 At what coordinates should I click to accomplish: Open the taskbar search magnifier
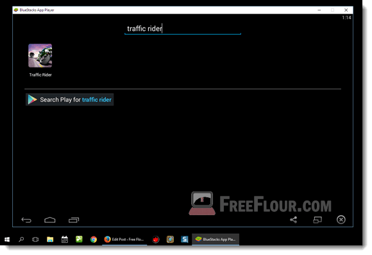pyautogui.click(x=21, y=240)
